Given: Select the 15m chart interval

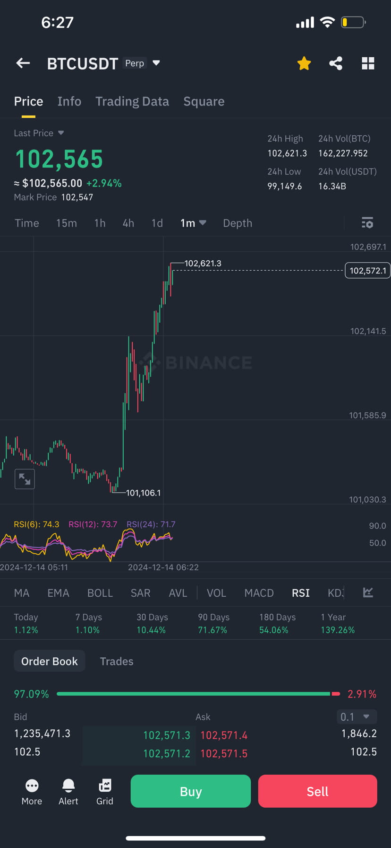Looking at the screenshot, I should (x=67, y=223).
